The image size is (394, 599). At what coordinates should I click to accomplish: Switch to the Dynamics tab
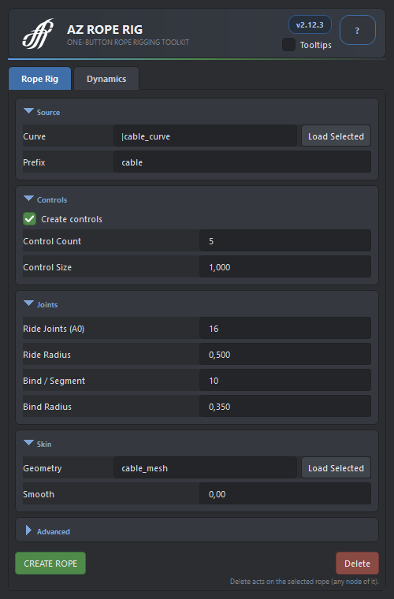(106, 79)
